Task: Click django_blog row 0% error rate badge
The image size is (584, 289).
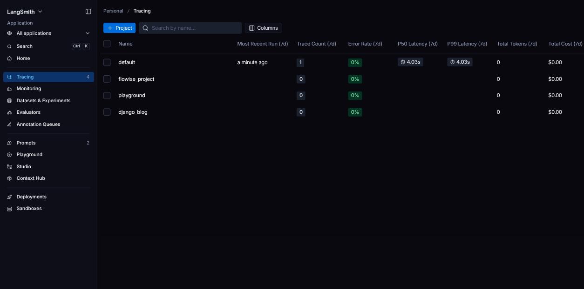Action: [x=355, y=112]
